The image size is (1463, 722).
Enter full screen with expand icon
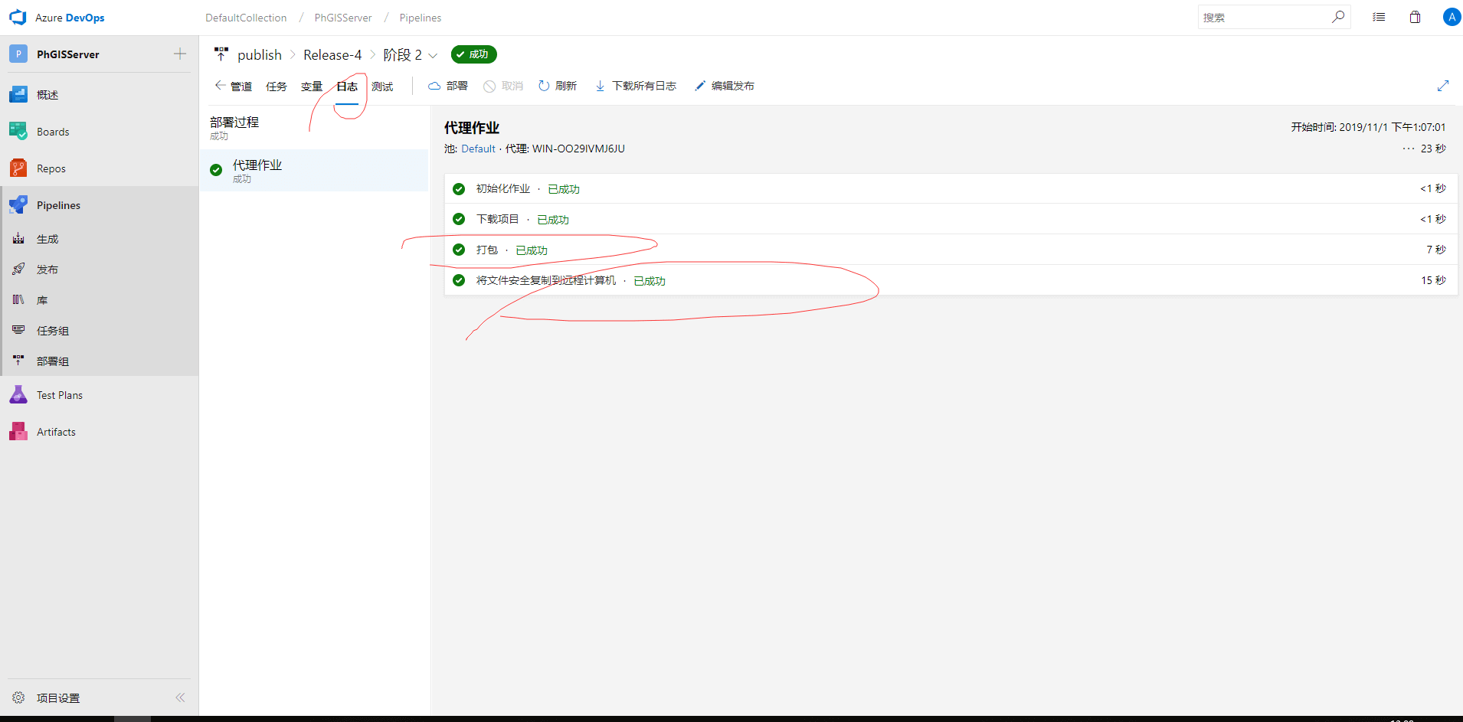pyautogui.click(x=1442, y=86)
